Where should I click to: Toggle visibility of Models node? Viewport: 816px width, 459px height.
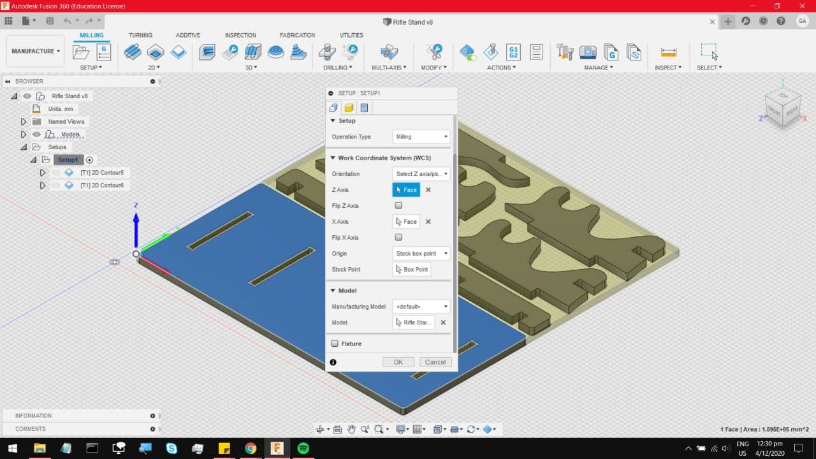[36, 135]
